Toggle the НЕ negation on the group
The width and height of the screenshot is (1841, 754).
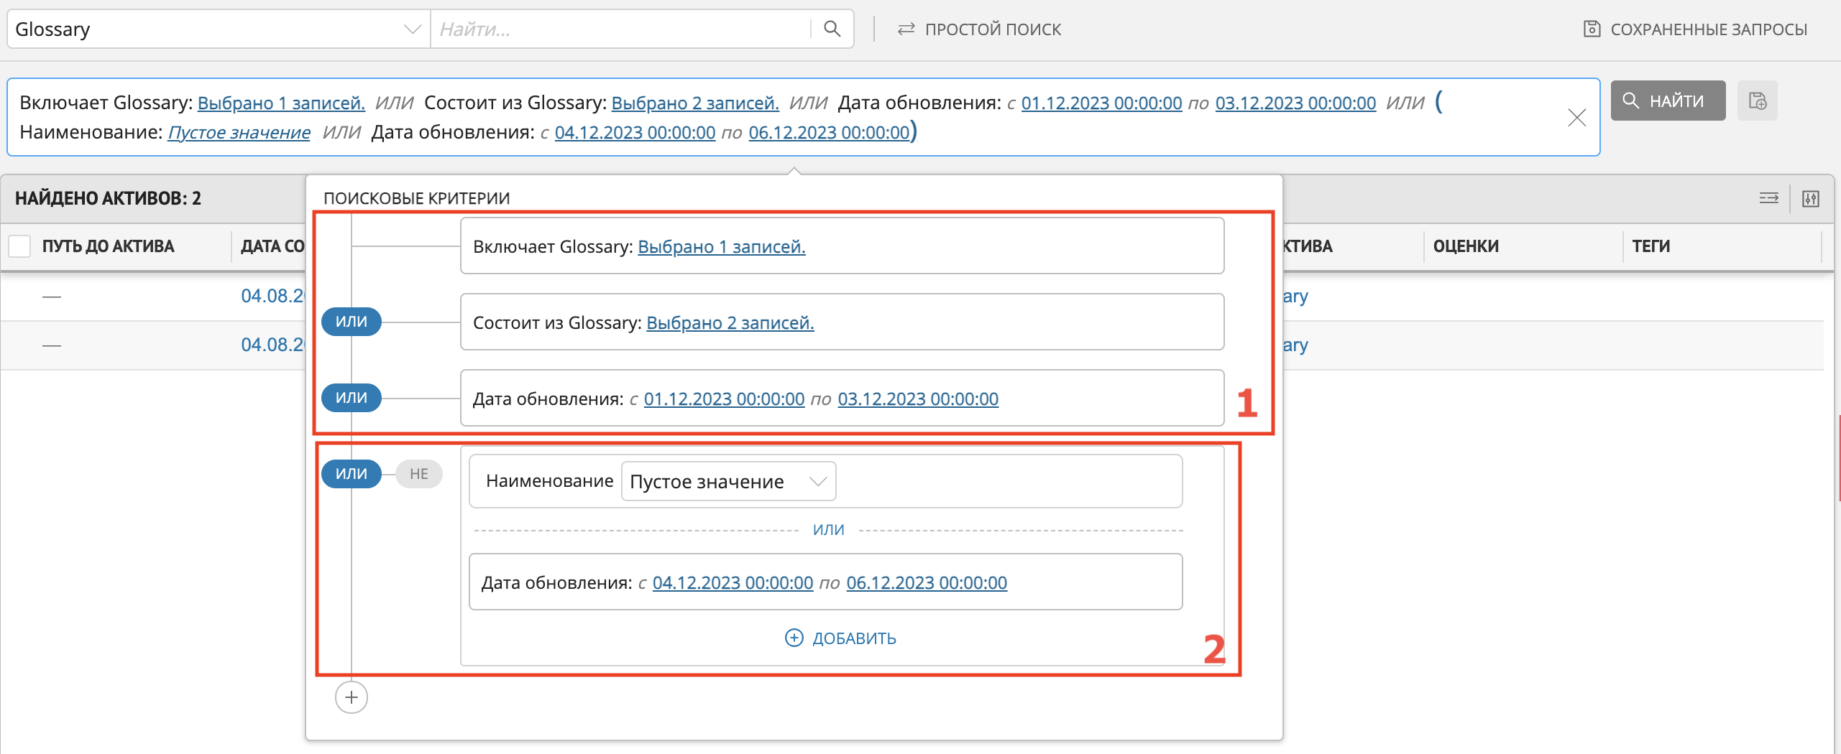[418, 474]
